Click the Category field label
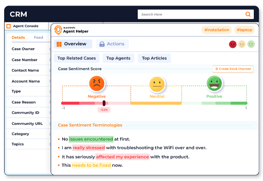Screen dimensions: 263x181 [x=20, y=134]
